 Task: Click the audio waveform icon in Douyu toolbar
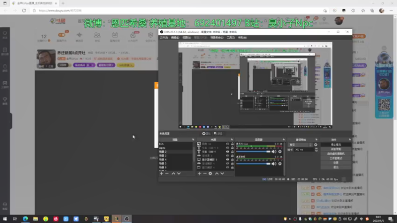[79, 35]
